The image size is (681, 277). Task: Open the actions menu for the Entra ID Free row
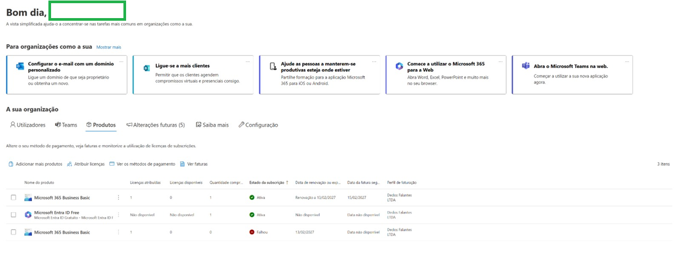click(x=119, y=215)
